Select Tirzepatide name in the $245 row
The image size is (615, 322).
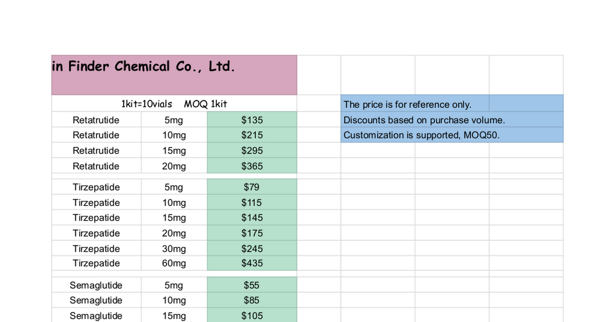(96, 248)
